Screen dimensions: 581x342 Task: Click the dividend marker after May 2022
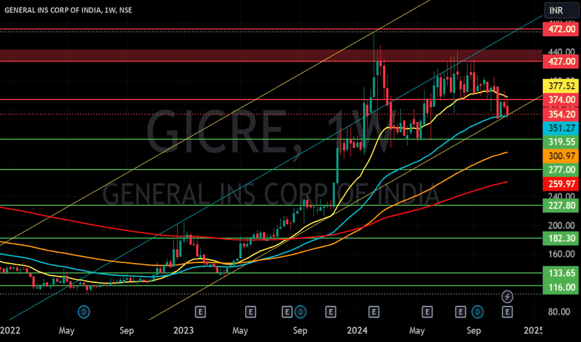click(84, 312)
